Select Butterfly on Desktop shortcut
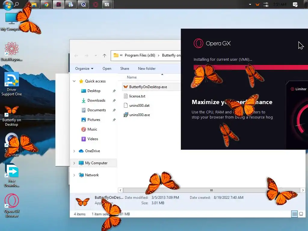308x231 pixels. pyautogui.click(x=12, y=116)
